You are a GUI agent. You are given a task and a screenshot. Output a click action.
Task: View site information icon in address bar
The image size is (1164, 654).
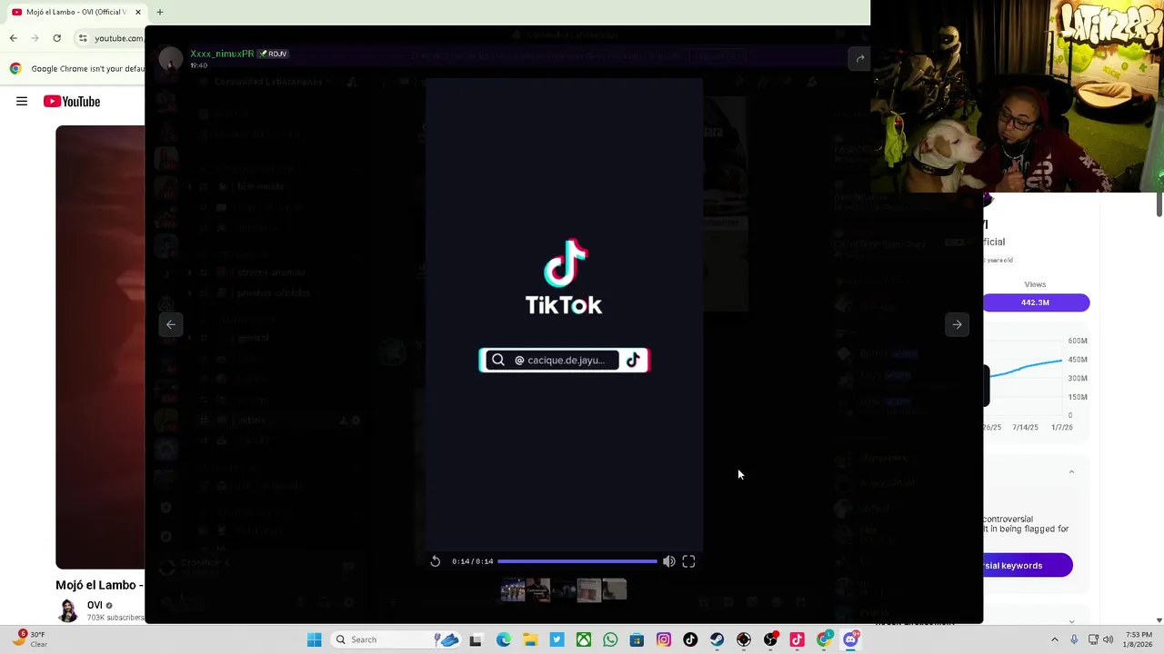point(83,38)
